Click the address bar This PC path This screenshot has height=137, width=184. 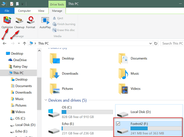pyautogui.click(x=43, y=44)
